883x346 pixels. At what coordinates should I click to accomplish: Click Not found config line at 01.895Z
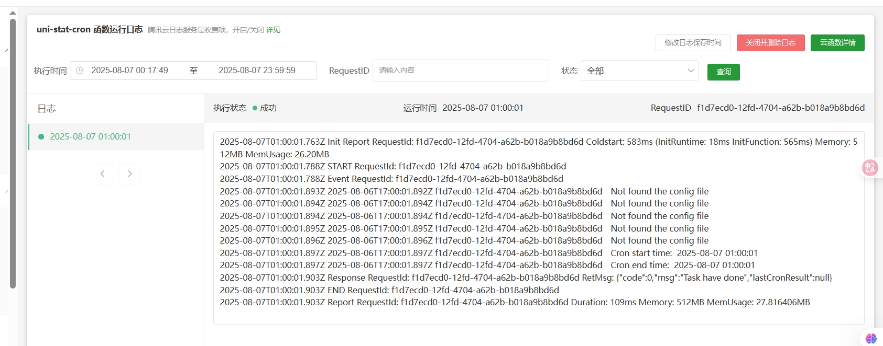(464, 228)
